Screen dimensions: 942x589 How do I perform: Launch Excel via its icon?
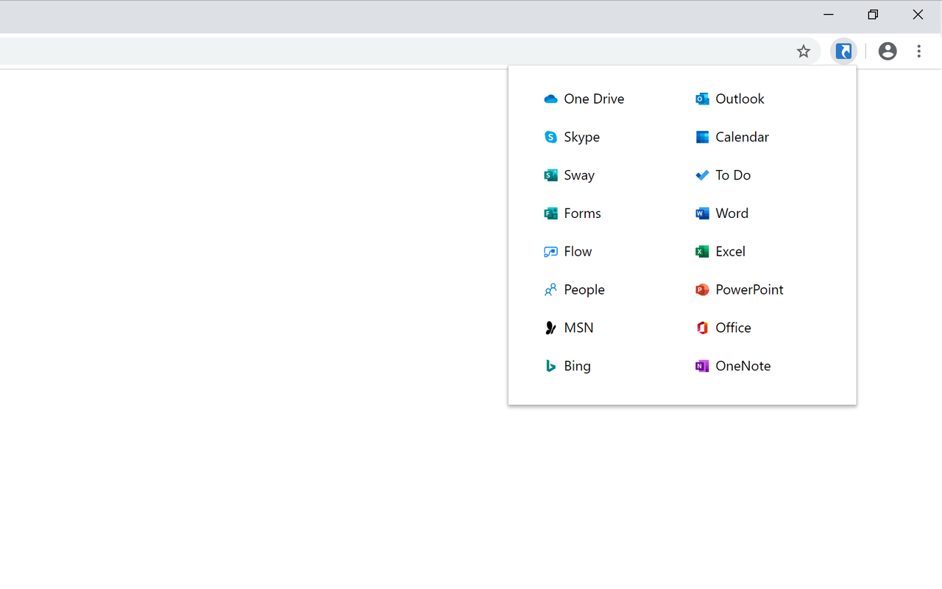tap(702, 252)
